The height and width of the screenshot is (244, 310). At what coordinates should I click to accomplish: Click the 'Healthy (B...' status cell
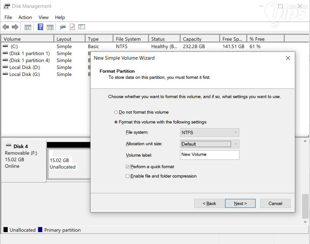tap(164, 47)
